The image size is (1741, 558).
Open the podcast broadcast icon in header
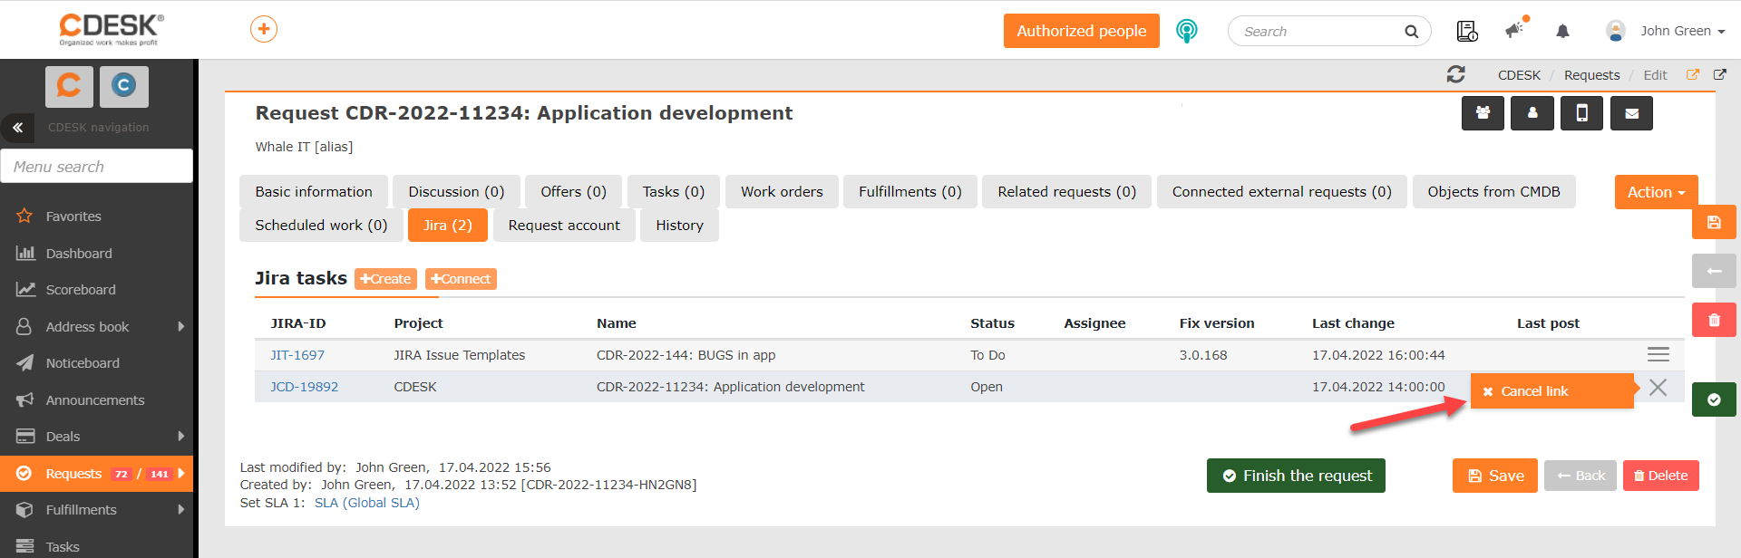[x=1186, y=31]
